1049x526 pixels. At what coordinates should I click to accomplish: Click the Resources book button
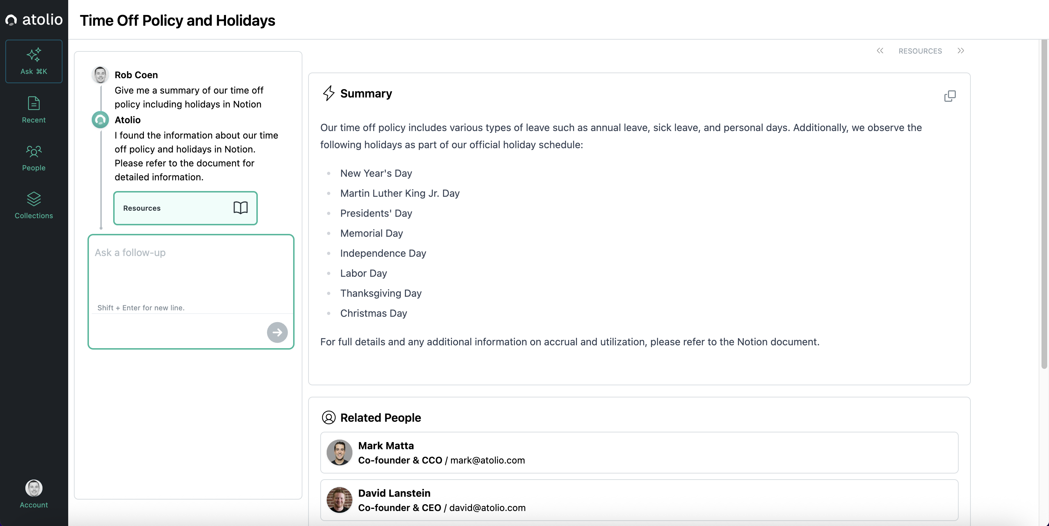click(185, 208)
